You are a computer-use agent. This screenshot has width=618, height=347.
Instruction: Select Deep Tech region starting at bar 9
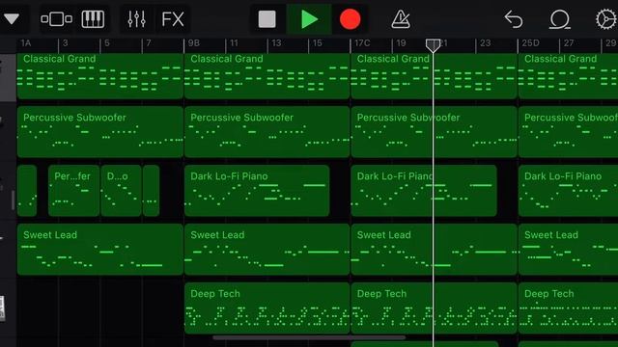click(267, 308)
